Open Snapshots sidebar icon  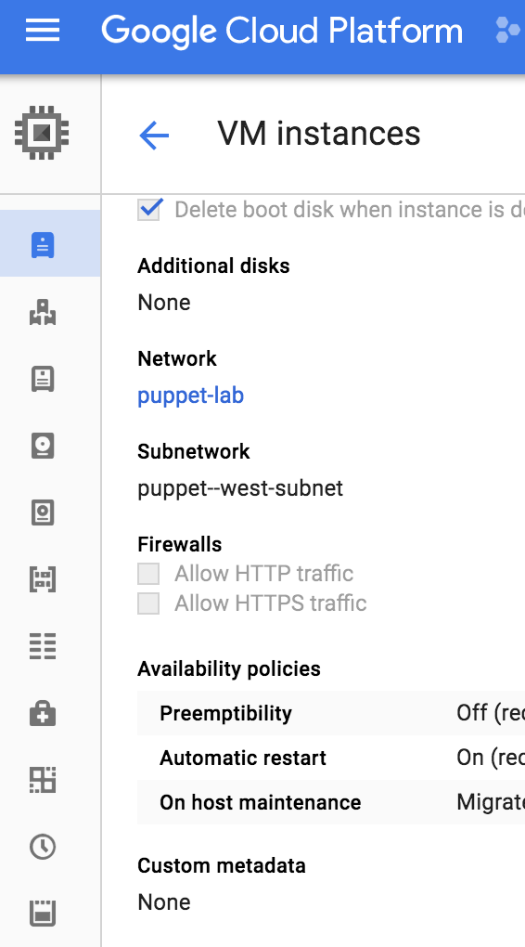(x=43, y=512)
